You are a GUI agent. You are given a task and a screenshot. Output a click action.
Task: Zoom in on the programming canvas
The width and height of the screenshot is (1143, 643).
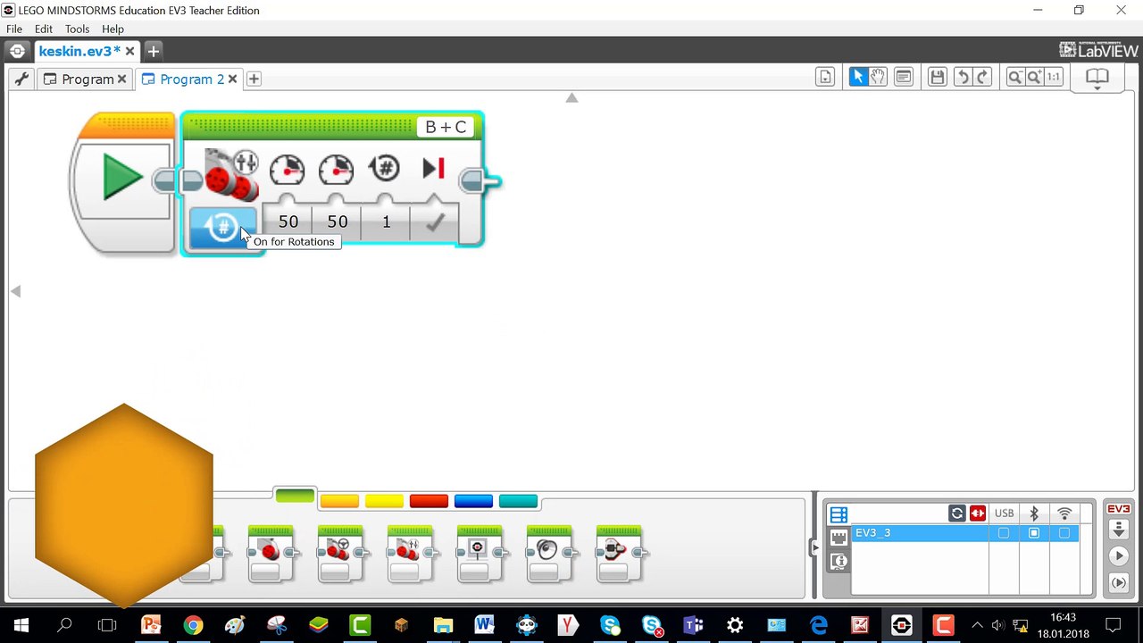[1034, 78]
